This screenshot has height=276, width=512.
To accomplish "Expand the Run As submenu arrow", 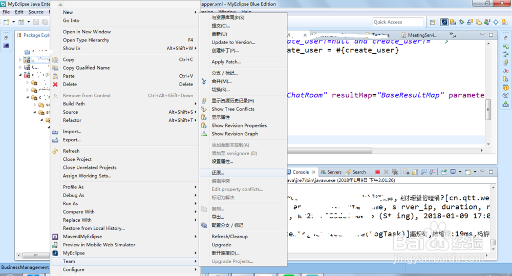I will pyautogui.click(x=196, y=203).
